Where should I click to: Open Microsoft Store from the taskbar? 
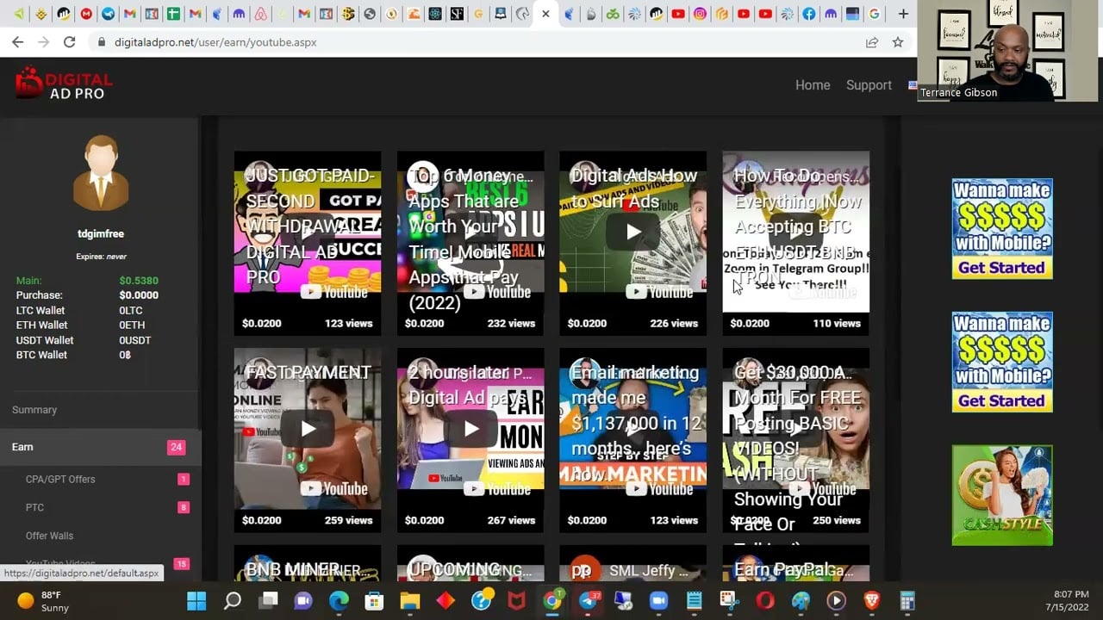point(374,600)
